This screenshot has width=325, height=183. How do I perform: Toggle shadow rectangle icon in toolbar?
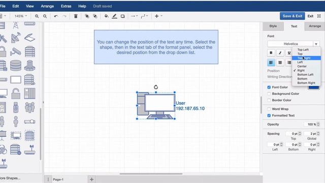pos(123,16)
